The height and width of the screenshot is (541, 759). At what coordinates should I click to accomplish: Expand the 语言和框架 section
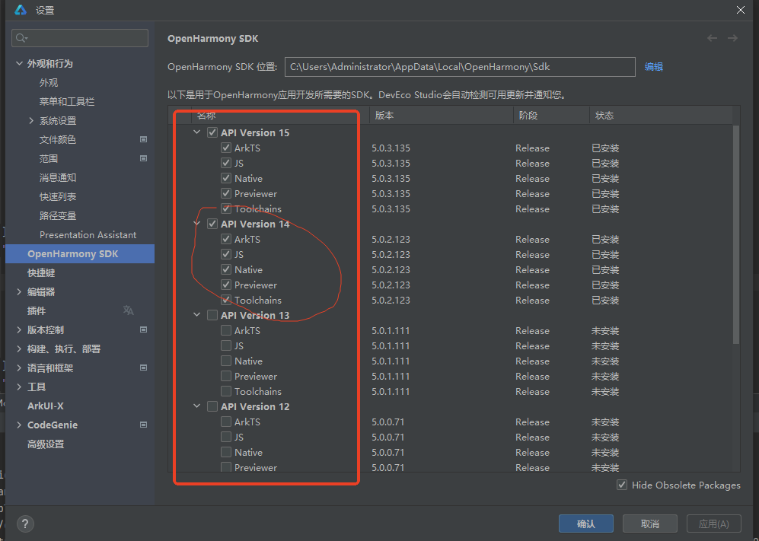(x=19, y=368)
